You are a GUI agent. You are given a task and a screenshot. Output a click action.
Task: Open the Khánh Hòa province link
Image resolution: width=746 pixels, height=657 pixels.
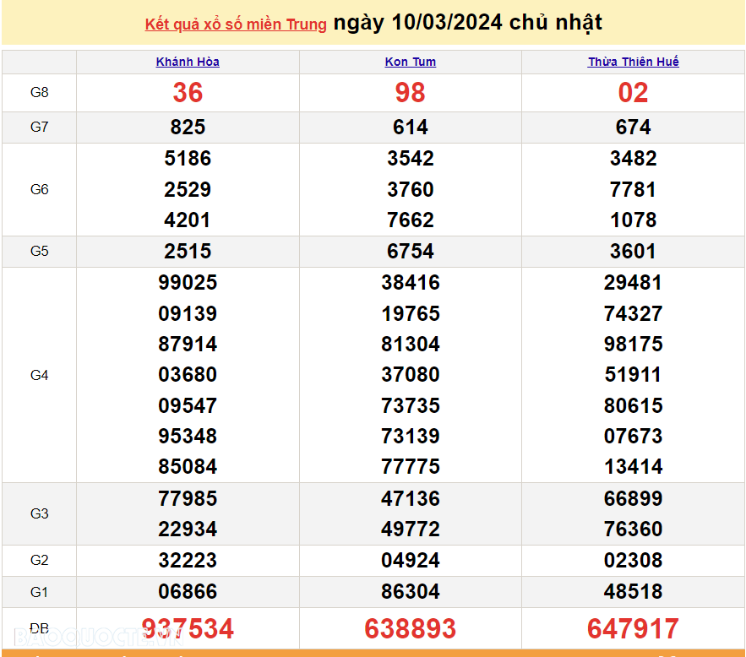[x=188, y=62]
